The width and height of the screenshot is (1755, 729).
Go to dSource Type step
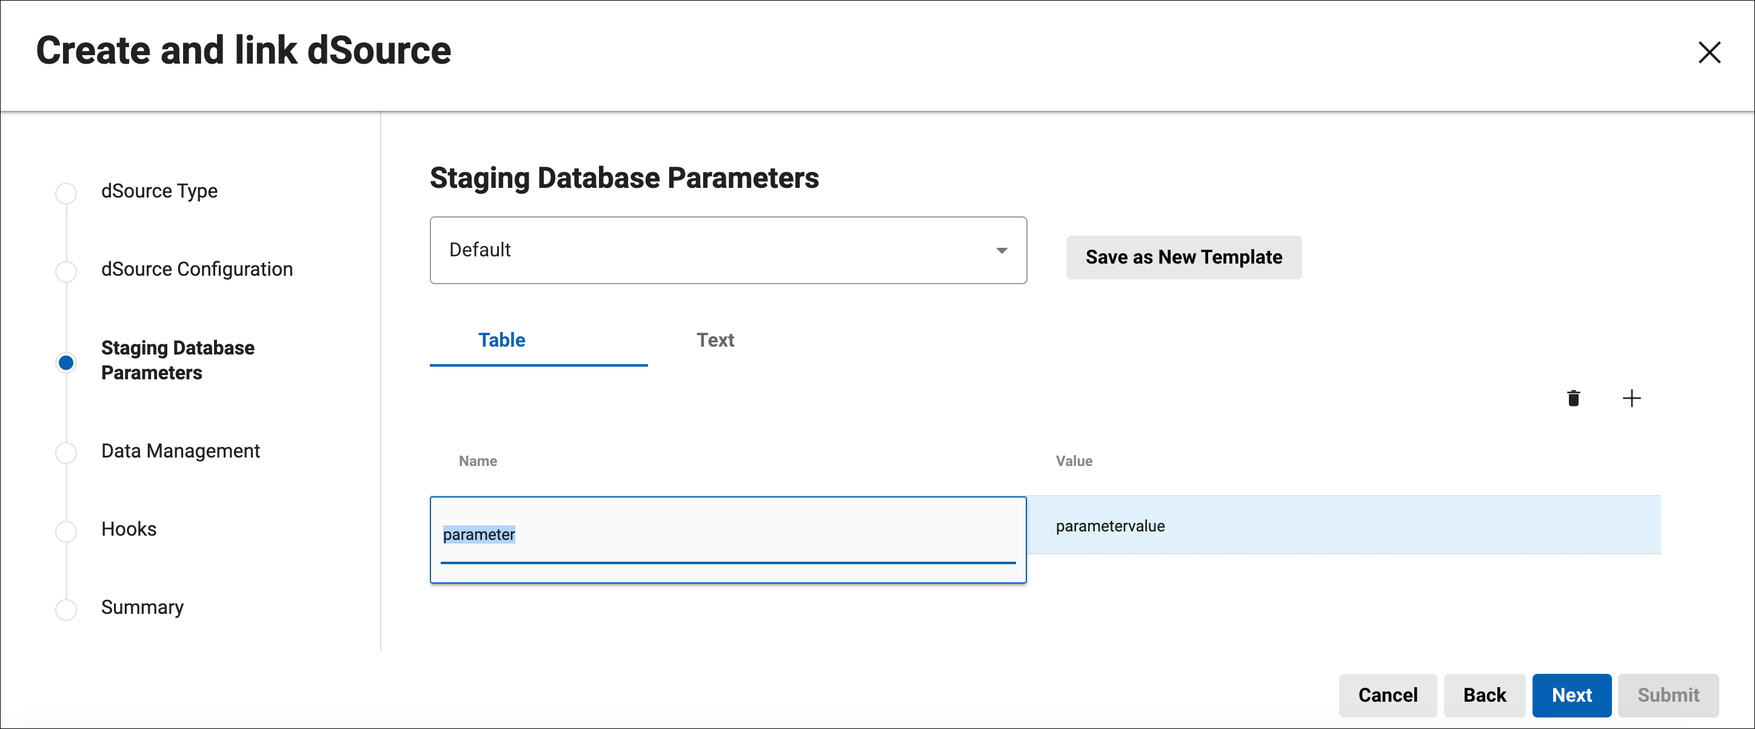click(x=159, y=191)
